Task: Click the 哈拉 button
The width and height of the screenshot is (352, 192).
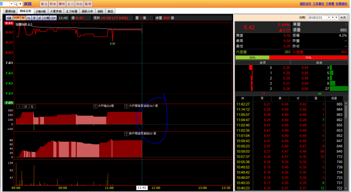Action: click(79, 4)
